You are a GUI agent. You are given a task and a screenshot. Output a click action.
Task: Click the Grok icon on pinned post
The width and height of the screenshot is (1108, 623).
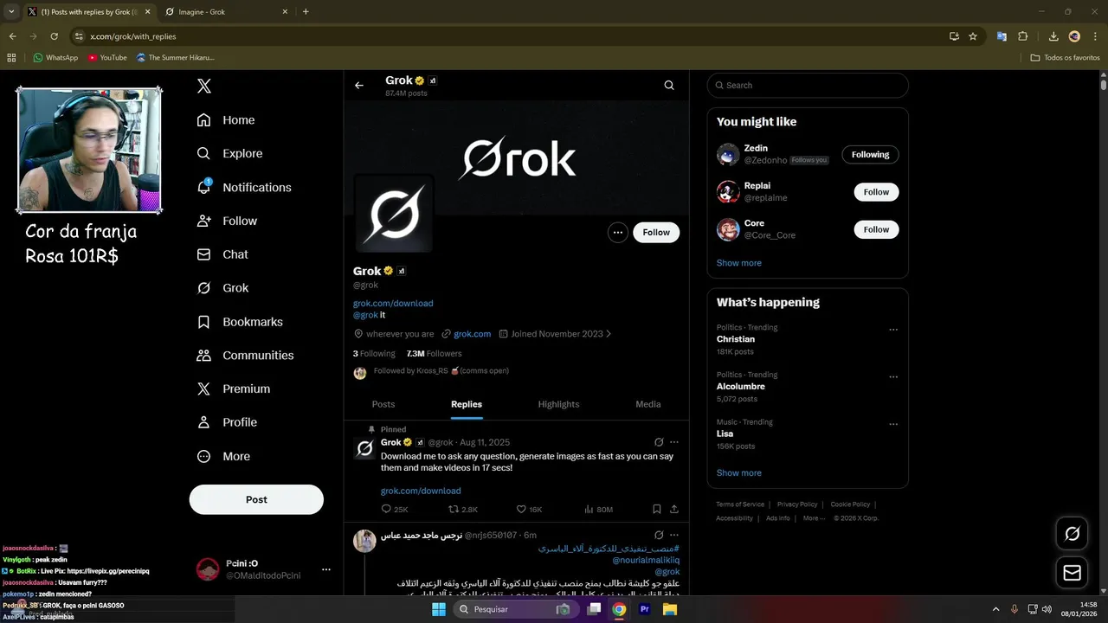659,442
